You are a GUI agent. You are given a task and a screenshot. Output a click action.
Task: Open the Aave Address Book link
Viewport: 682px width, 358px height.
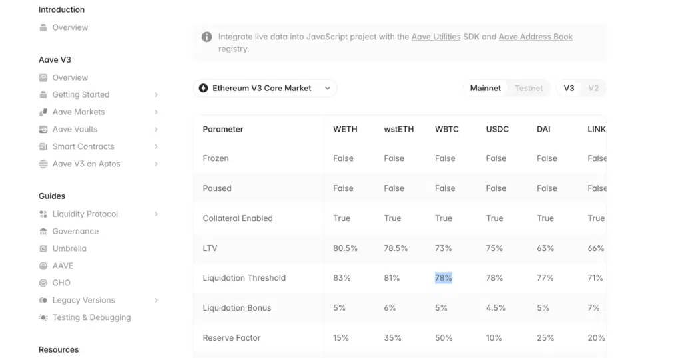(535, 37)
